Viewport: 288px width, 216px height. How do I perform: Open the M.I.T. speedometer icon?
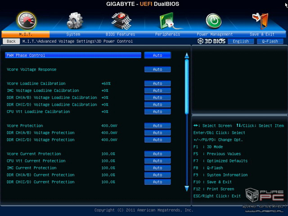[27, 21]
